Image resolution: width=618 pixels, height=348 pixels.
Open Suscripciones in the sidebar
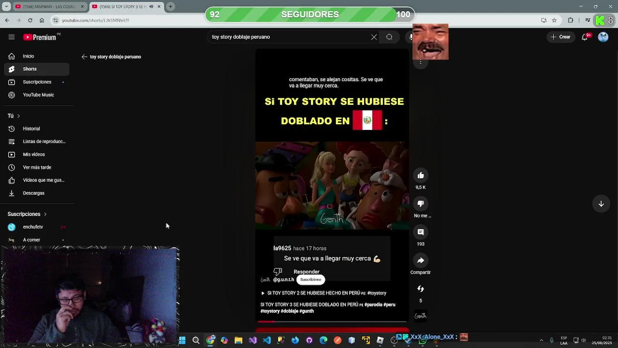click(x=37, y=82)
